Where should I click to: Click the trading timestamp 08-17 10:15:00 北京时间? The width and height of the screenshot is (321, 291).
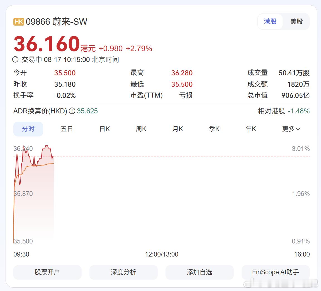[81, 60]
